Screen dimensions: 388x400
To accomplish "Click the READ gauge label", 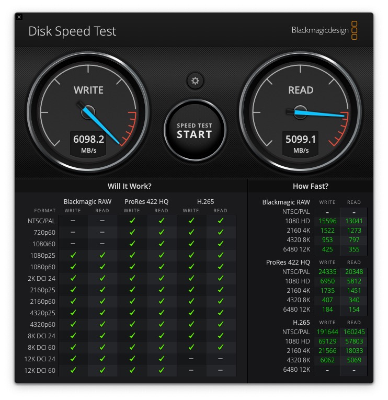I will (301, 90).
